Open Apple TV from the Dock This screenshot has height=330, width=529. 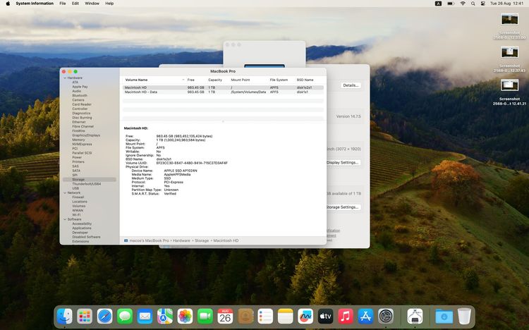(x=326, y=317)
